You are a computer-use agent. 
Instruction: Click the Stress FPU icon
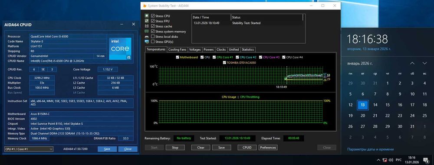point(147,21)
